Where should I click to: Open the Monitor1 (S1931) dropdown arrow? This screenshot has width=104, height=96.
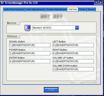tap(77, 28)
